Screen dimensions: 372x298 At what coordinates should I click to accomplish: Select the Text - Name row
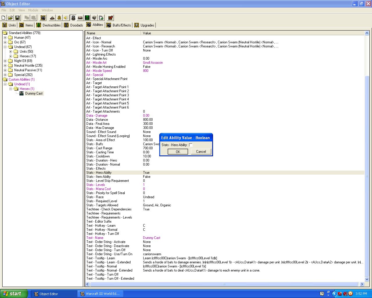[225, 238]
